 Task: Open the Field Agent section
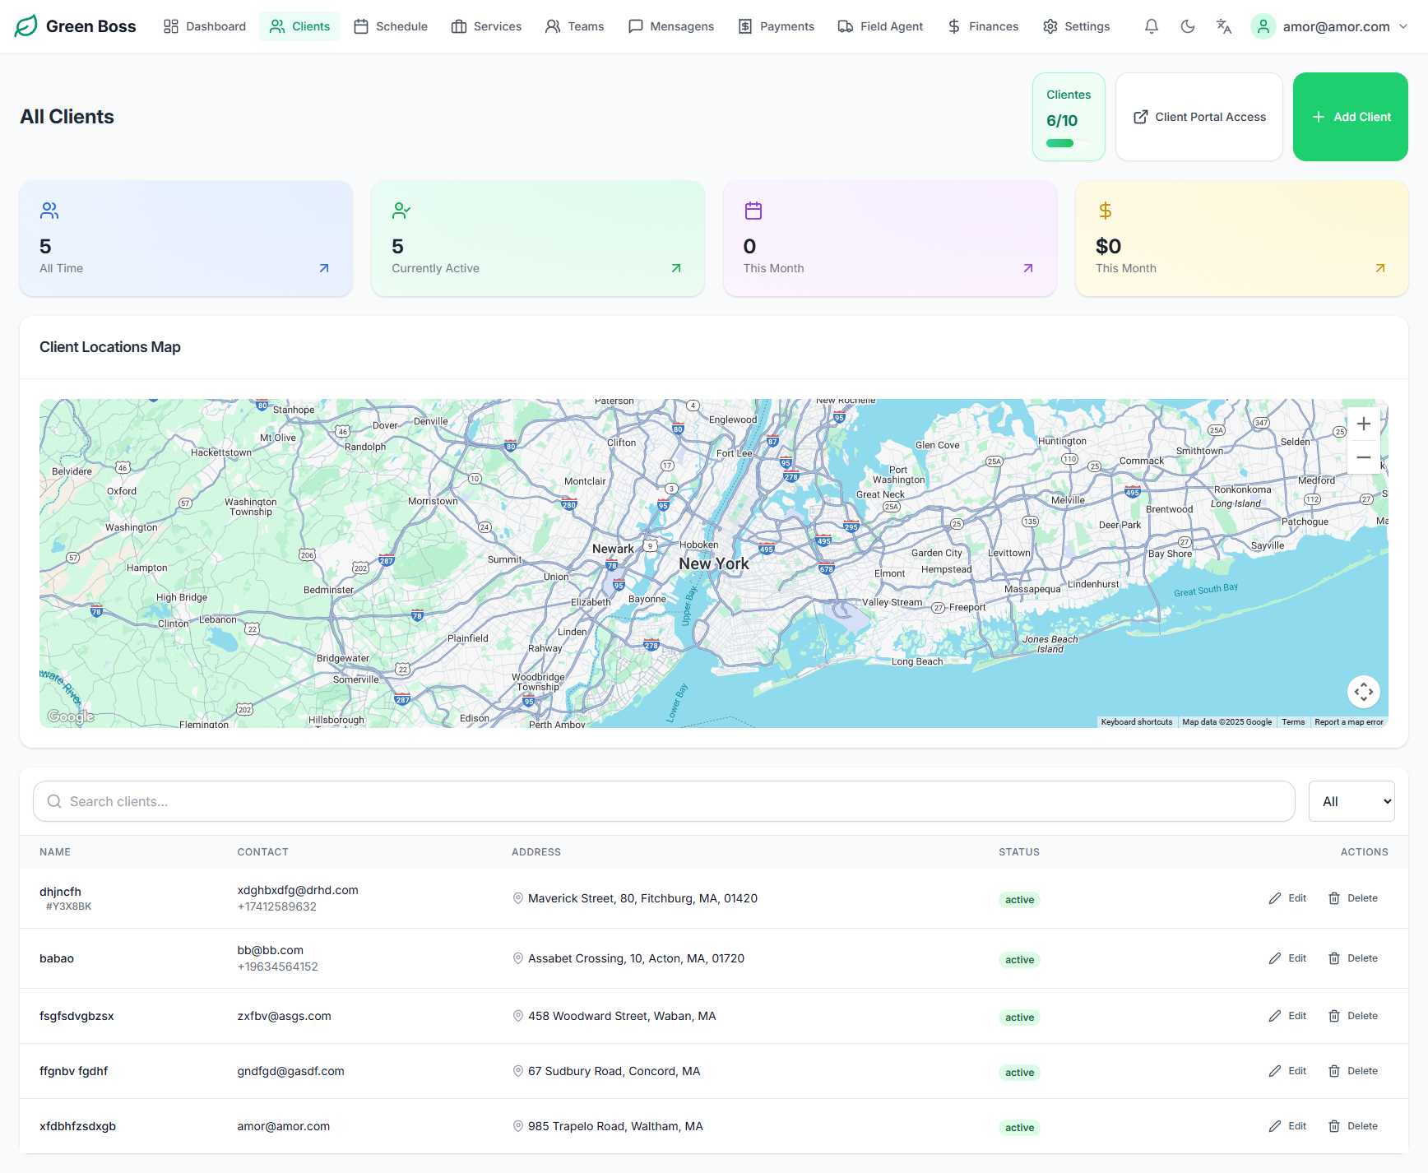[x=880, y=26]
